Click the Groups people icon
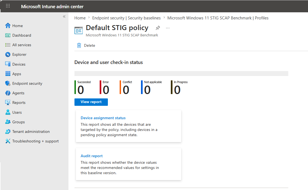 pyautogui.click(x=8, y=122)
